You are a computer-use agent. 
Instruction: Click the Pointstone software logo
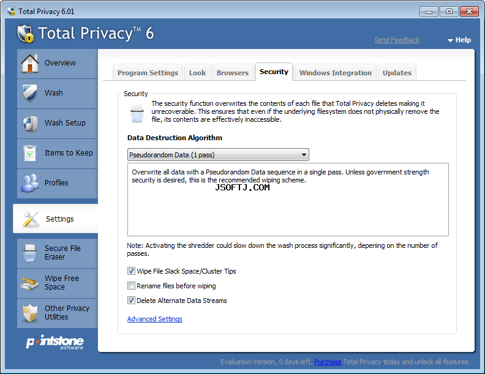click(x=55, y=342)
